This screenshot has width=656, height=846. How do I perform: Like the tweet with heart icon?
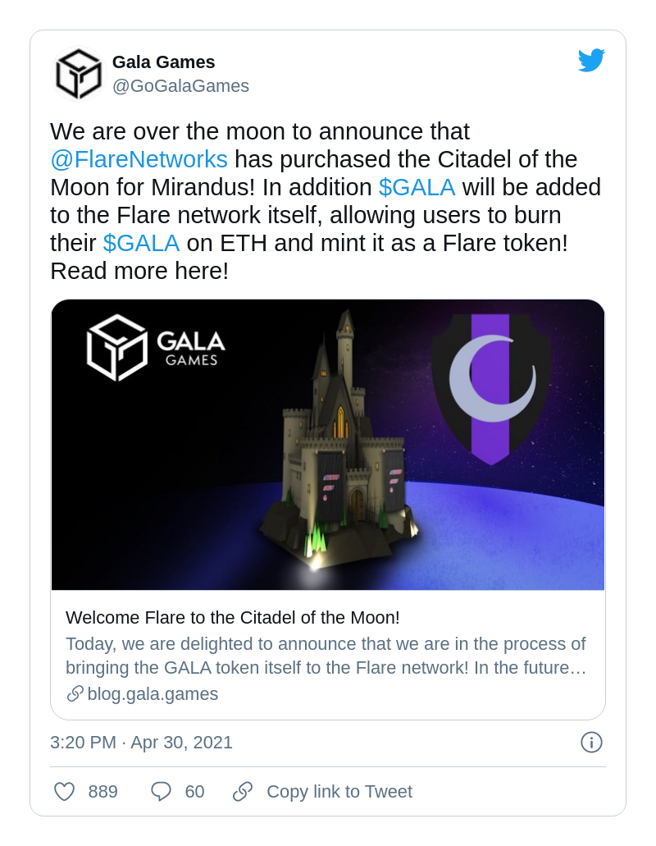65,792
